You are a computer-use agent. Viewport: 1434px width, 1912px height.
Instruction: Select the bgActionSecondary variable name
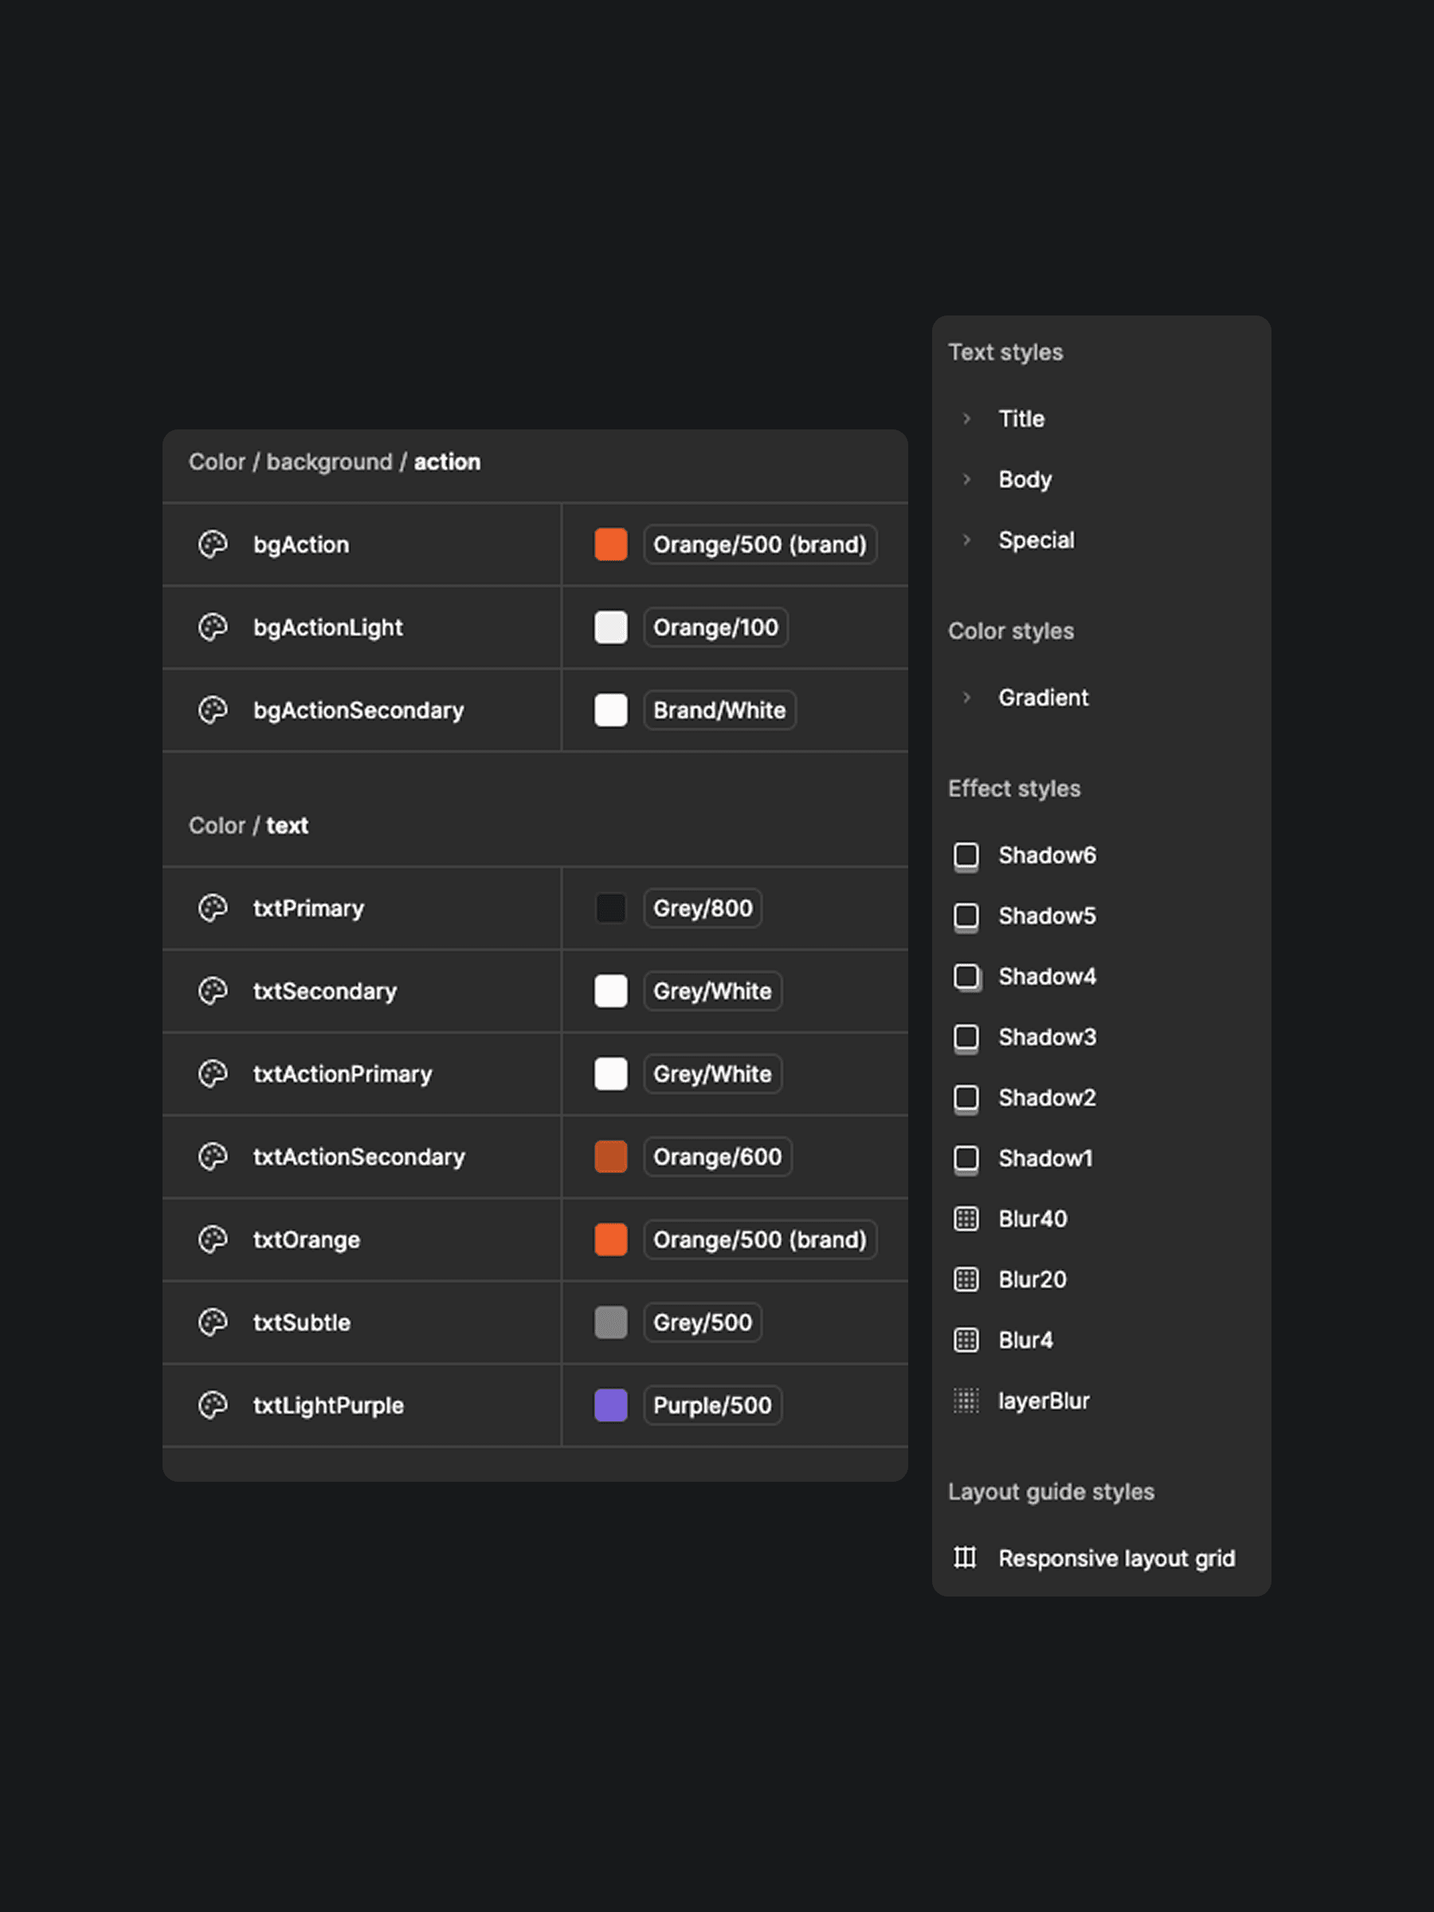coord(358,711)
